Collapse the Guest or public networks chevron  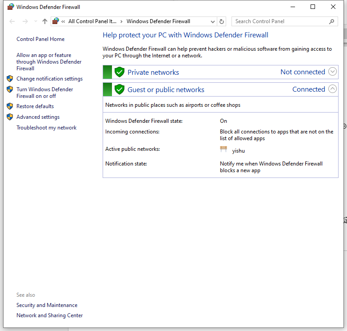[332, 89]
